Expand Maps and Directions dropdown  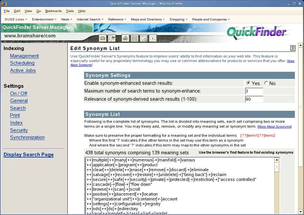tap(148, 19)
